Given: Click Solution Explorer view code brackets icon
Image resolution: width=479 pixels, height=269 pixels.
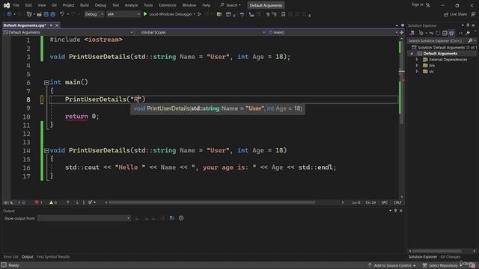Looking at the screenshot, I should tap(461, 33).
